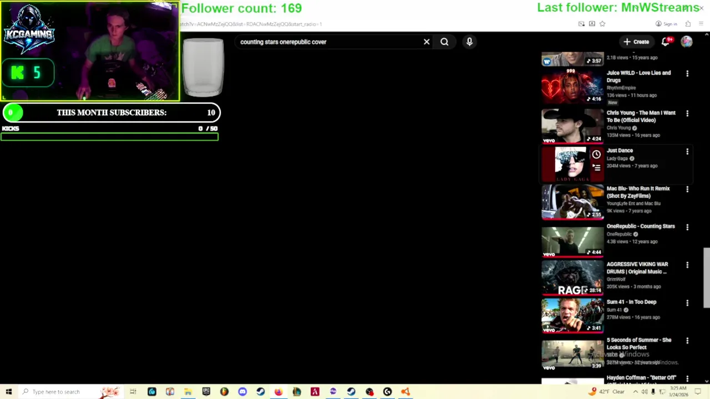Open 5 Seconds of Summer She Looks So Perfect
The height and width of the screenshot is (399, 710).
pyautogui.click(x=639, y=344)
